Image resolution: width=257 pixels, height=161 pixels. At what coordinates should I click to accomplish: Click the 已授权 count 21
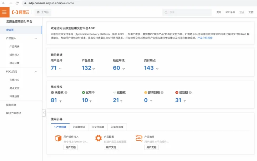116,100
